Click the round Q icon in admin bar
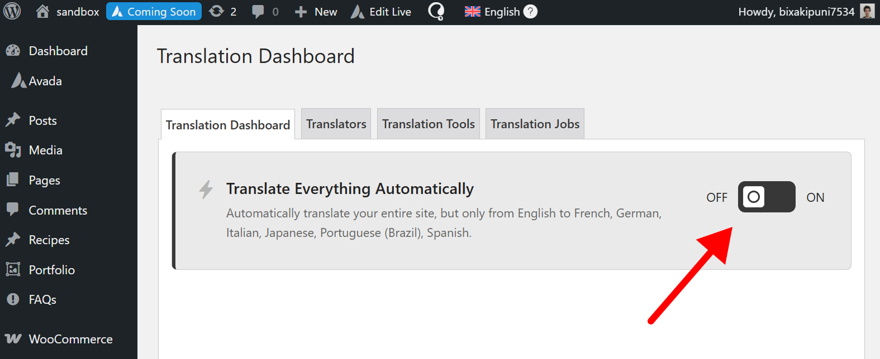Image resolution: width=880 pixels, height=359 pixels. click(436, 12)
